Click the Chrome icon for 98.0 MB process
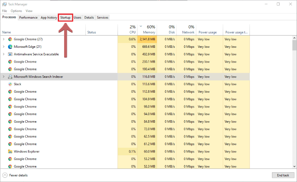The image size is (297, 182). tap(10, 107)
